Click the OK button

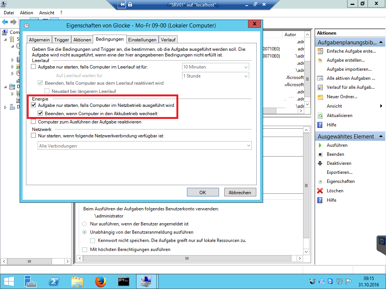tap(203, 192)
